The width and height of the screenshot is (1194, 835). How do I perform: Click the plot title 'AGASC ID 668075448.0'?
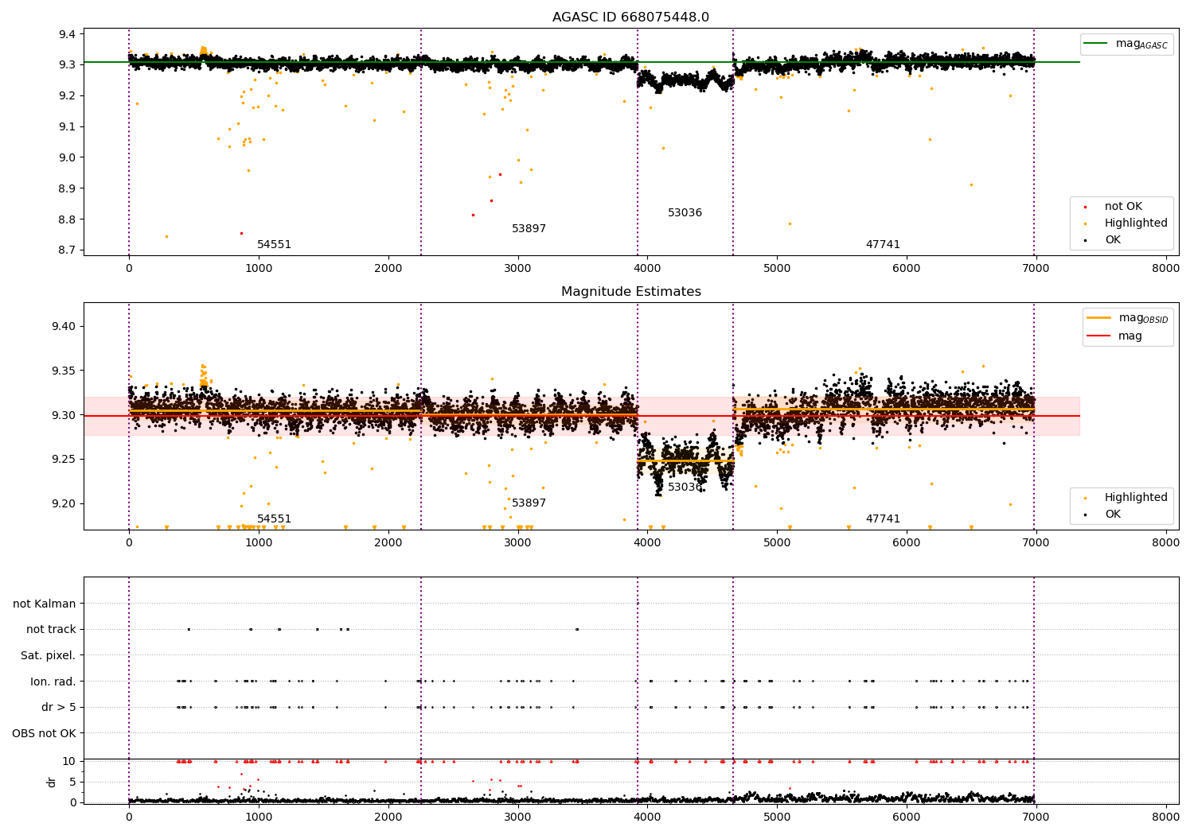(x=630, y=17)
